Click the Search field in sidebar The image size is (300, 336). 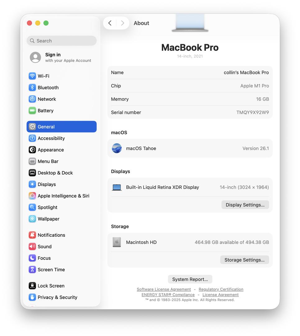61,41
